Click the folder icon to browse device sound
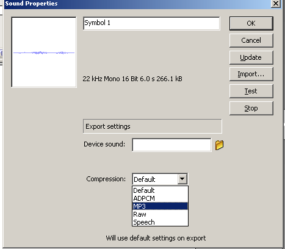This screenshot has width=285, height=249. tap(219, 145)
